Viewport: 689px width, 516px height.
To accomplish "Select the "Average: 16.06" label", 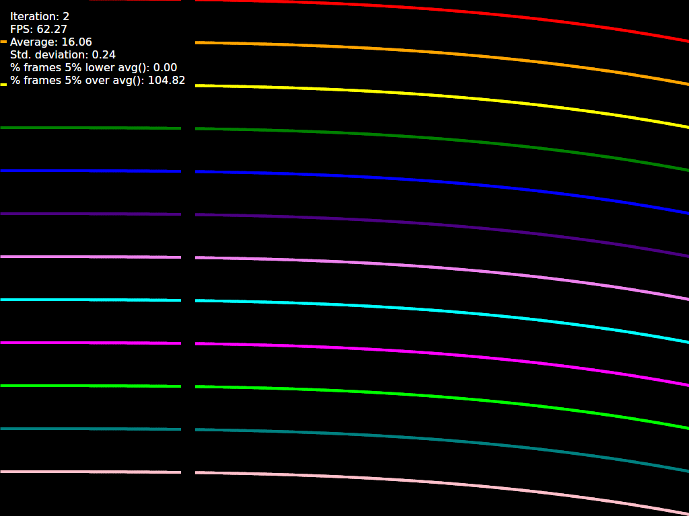I will [x=51, y=42].
